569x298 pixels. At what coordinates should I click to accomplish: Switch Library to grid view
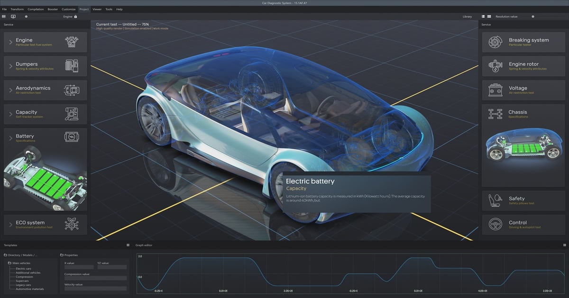coord(489,17)
